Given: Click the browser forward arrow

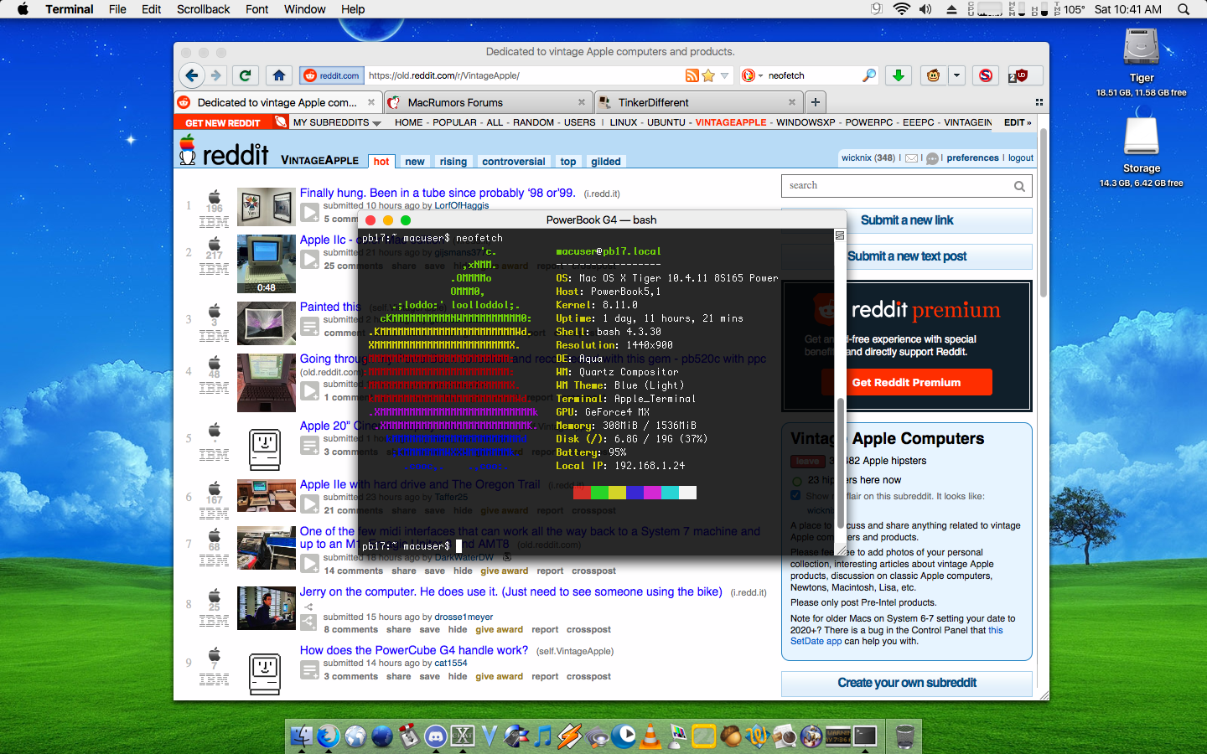Looking at the screenshot, I should pos(216,75).
